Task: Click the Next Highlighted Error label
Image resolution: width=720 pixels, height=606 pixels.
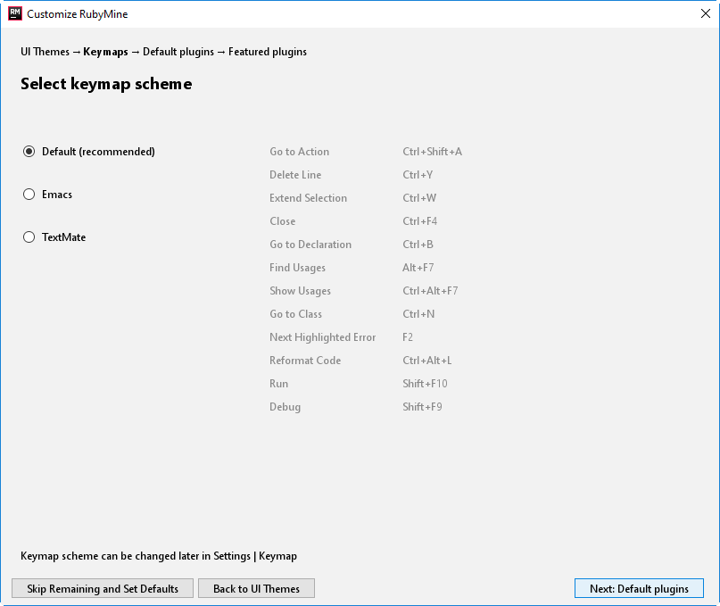Action: pos(322,337)
